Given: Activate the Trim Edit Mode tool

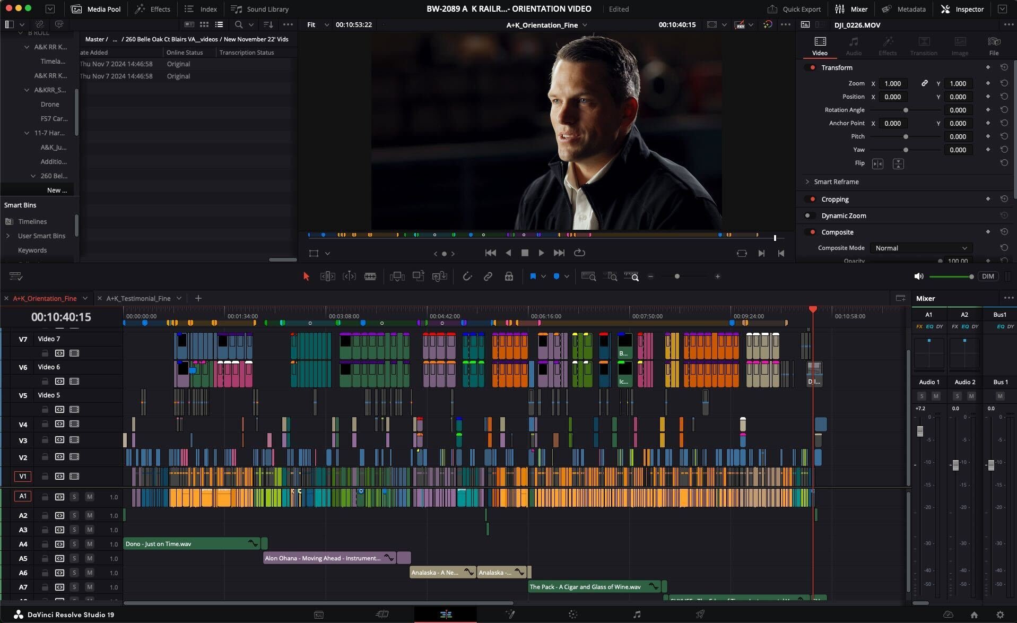Looking at the screenshot, I should pyautogui.click(x=327, y=276).
